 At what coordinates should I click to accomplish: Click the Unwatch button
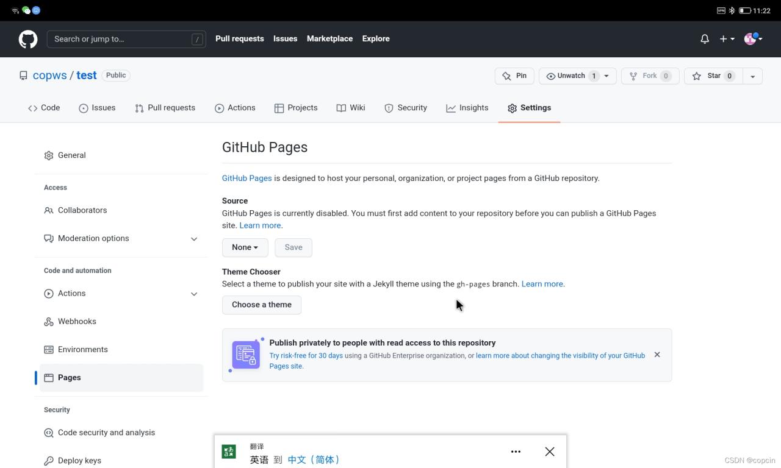(x=572, y=76)
